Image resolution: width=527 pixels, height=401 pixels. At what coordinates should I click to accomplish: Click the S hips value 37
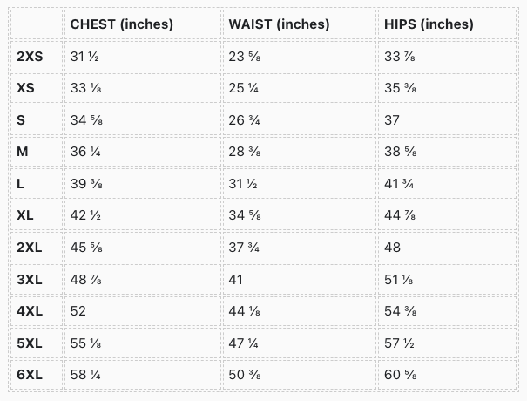point(393,119)
